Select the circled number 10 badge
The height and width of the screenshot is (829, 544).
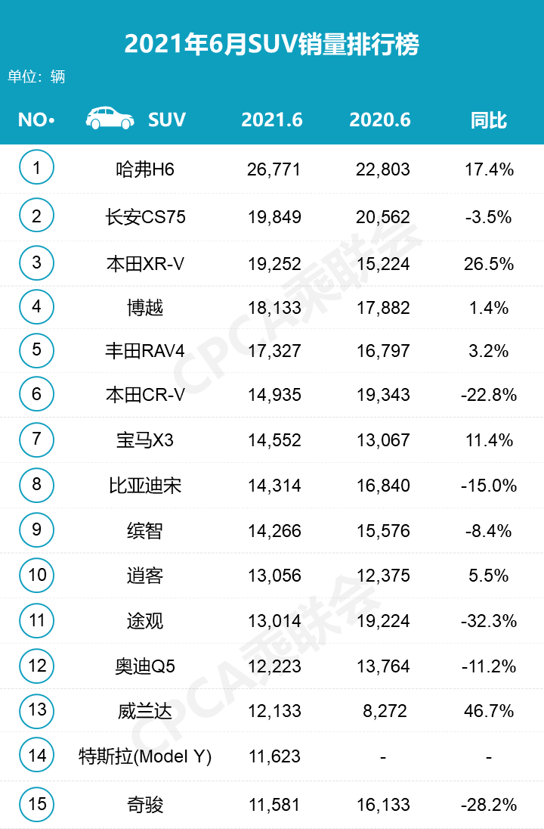37,575
